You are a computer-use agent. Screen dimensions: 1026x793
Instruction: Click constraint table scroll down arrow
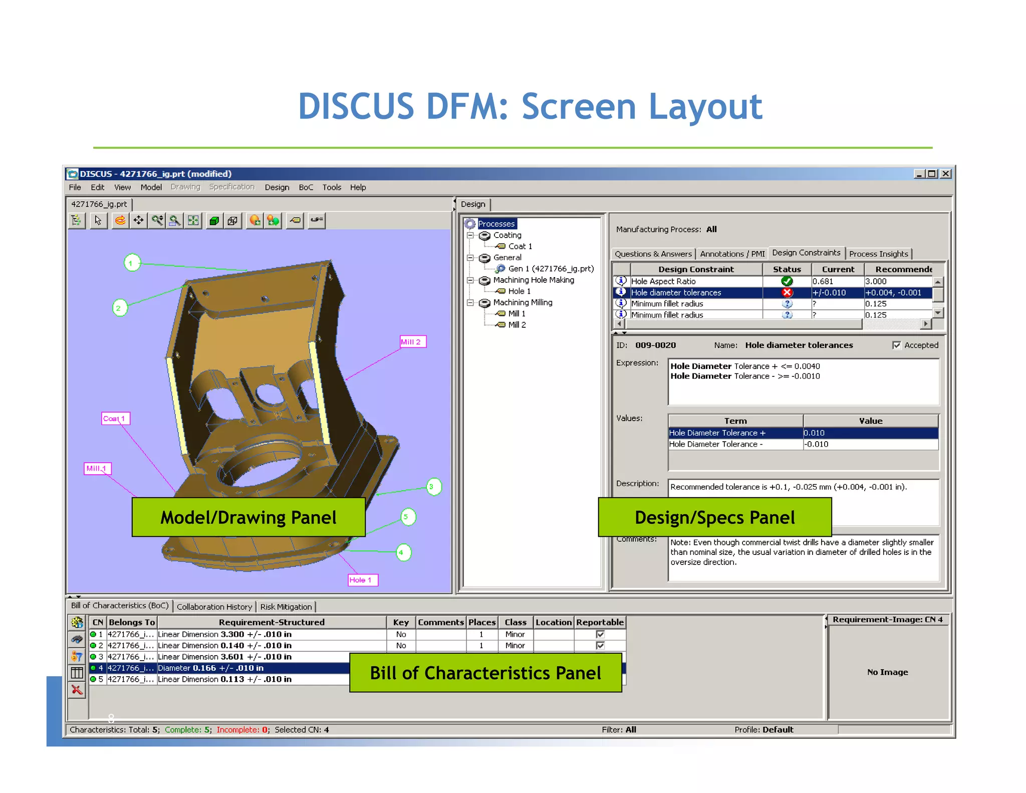click(x=938, y=313)
